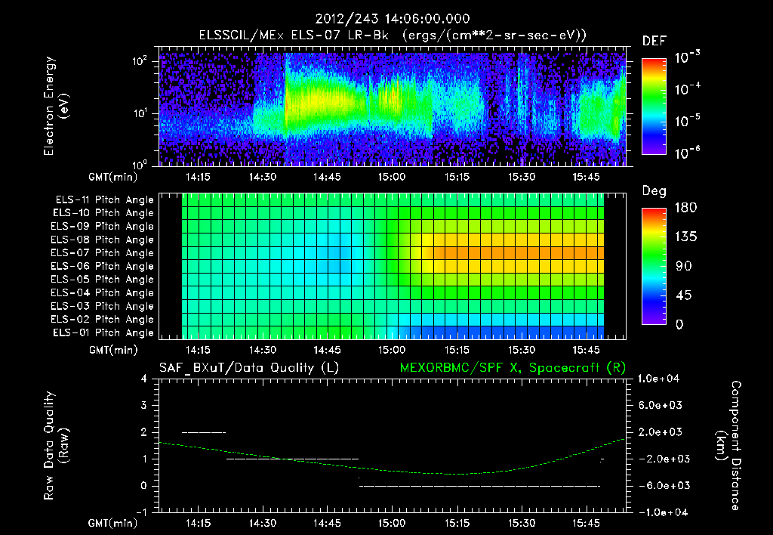Click 15:15 tick label under pitch angle panel

[x=457, y=350]
